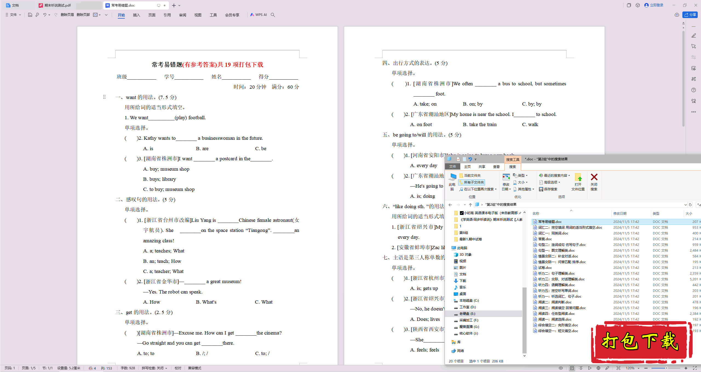
Task: Click 工具 menu in ribbon
Action: [213, 15]
